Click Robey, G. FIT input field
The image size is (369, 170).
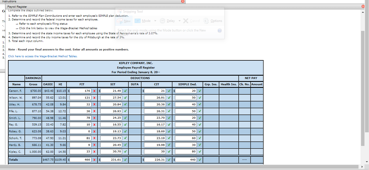(x=81, y=131)
